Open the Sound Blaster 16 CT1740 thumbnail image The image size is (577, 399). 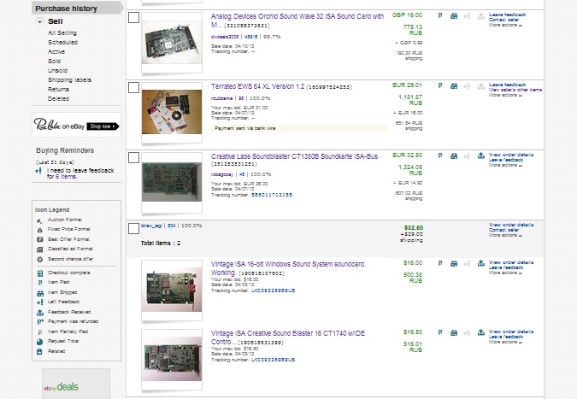172,360
